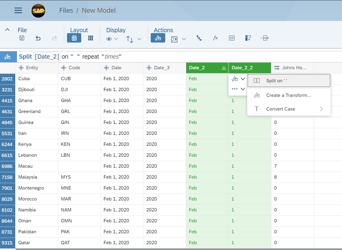The width and height of the screenshot is (342, 250).
Task: Click the Save icon under File
Action: point(22,38)
